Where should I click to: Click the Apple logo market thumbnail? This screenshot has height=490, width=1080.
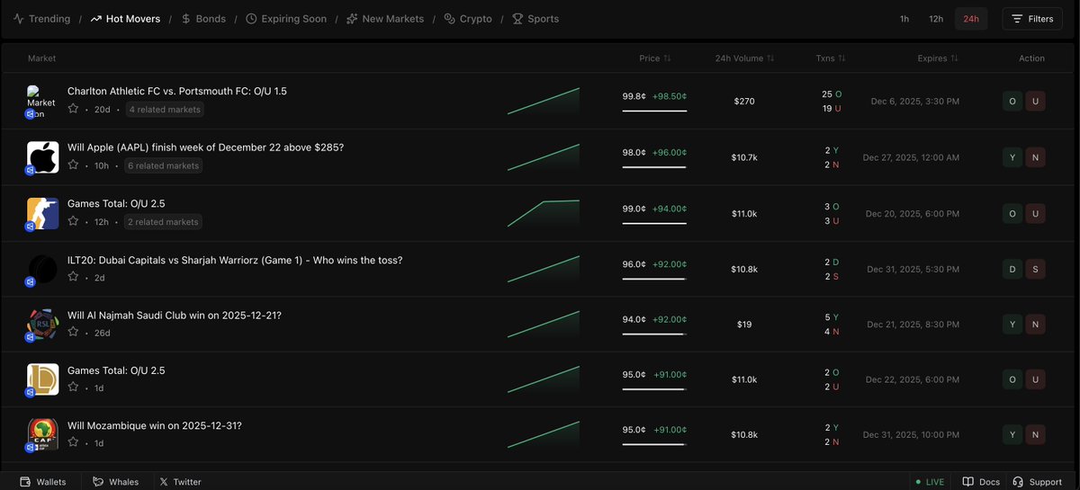point(42,157)
